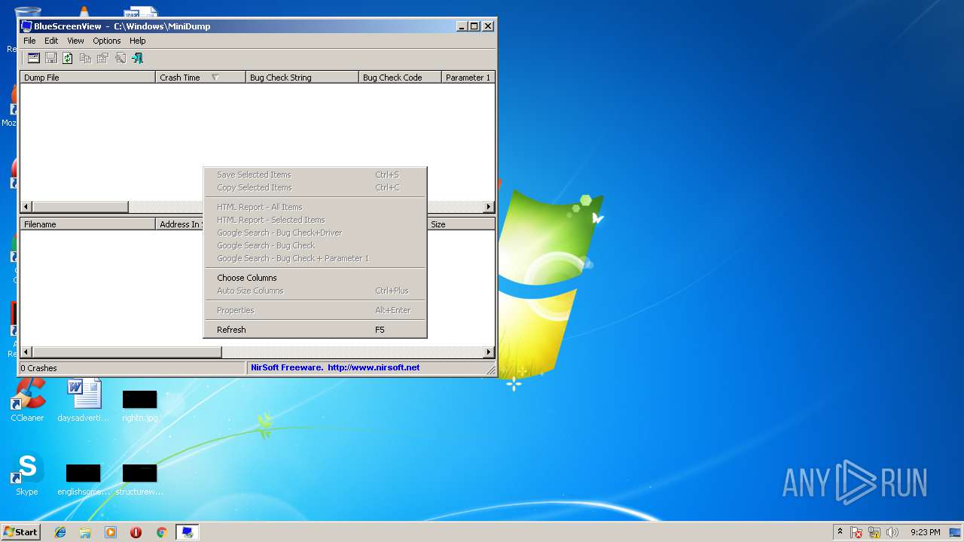Screen dimensions: 964x542
Task: Open the Action Center flag icon
Action: coord(856,532)
